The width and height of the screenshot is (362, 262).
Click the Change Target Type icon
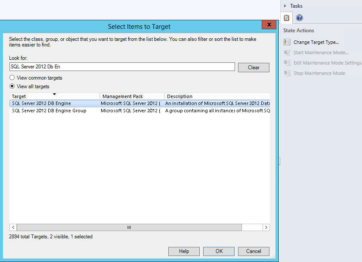click(x=287, y=42)
